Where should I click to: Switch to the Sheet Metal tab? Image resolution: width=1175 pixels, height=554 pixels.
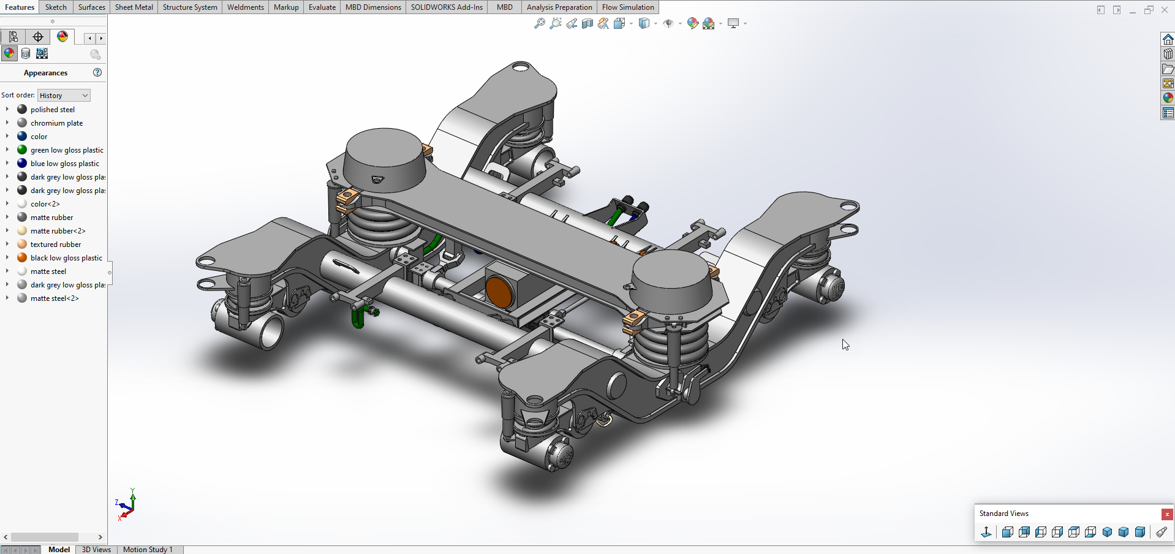[134, 7]
